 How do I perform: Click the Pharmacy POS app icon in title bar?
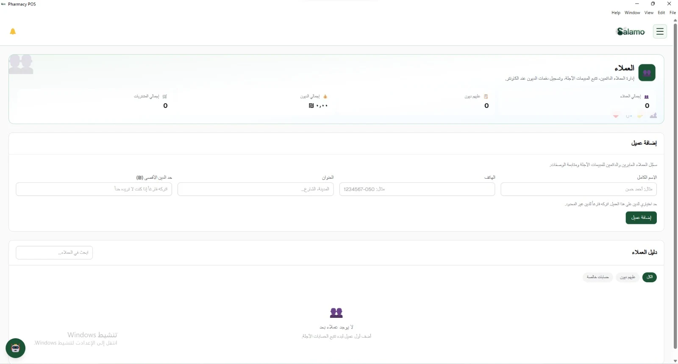click(x=4, y=4)
